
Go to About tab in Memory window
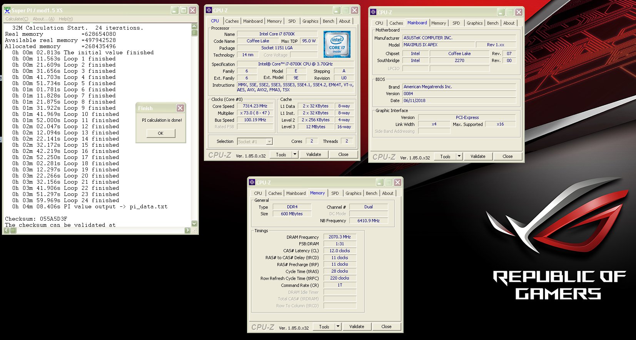[x=388, y=193]
